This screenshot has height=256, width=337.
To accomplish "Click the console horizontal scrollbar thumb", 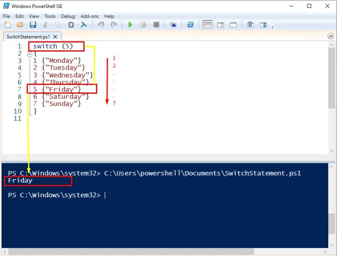I will tap(131, 251).
